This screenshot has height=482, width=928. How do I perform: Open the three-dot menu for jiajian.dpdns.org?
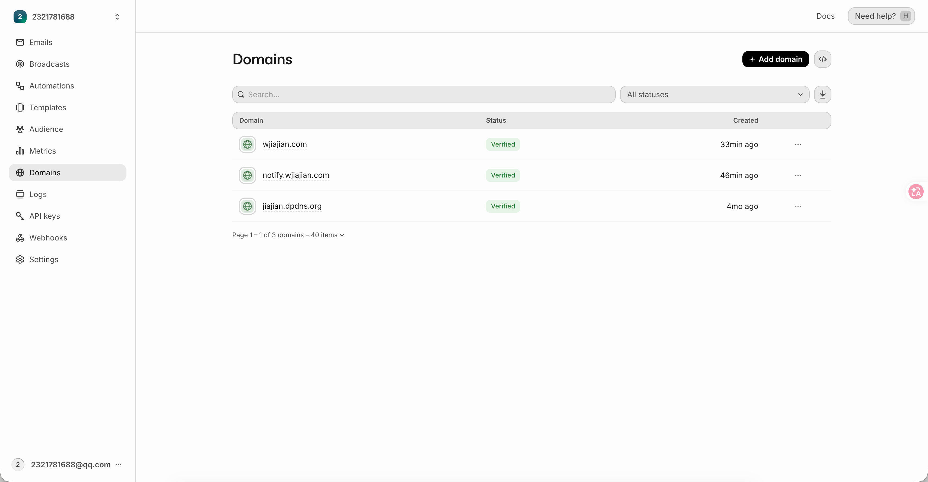[x=798, y=207]
